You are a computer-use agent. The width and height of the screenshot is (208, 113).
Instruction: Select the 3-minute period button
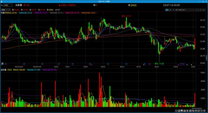click(191, 10)
